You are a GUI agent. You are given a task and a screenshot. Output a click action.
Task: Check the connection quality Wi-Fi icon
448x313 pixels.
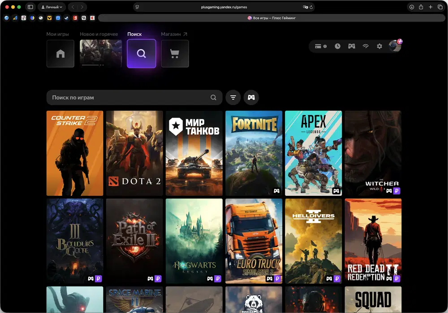click(366, 46)
